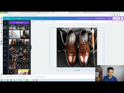Viewport: 124px width, 93px height.
Task: Open the Resize menu in Canva header
Action: coord(19,18)
